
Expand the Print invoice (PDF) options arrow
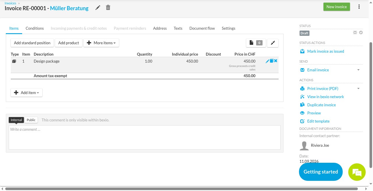pos(358,89)
